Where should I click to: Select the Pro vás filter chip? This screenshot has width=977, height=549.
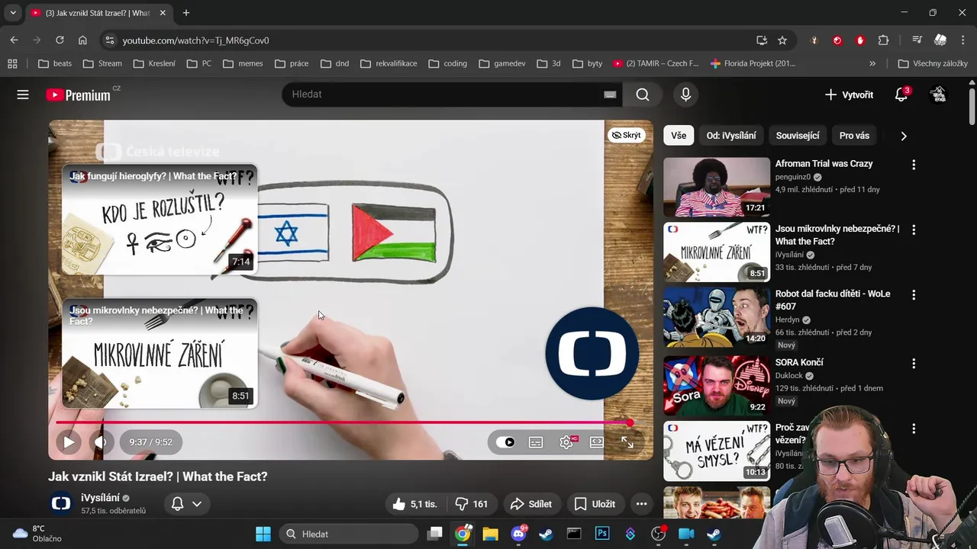pyautogui.click(x=854, y=136)
